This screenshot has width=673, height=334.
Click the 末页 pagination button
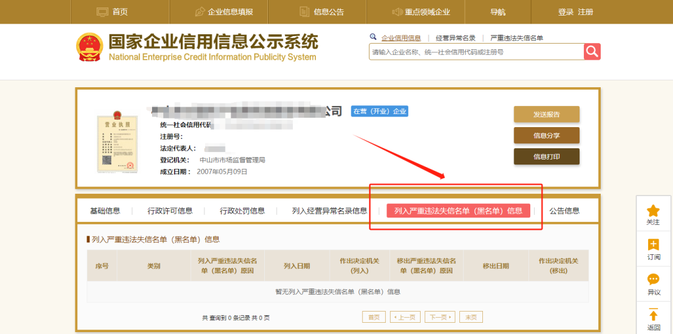point(471,317)
